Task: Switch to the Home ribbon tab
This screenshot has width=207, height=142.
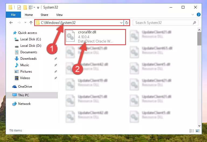Action: [29, 15]
